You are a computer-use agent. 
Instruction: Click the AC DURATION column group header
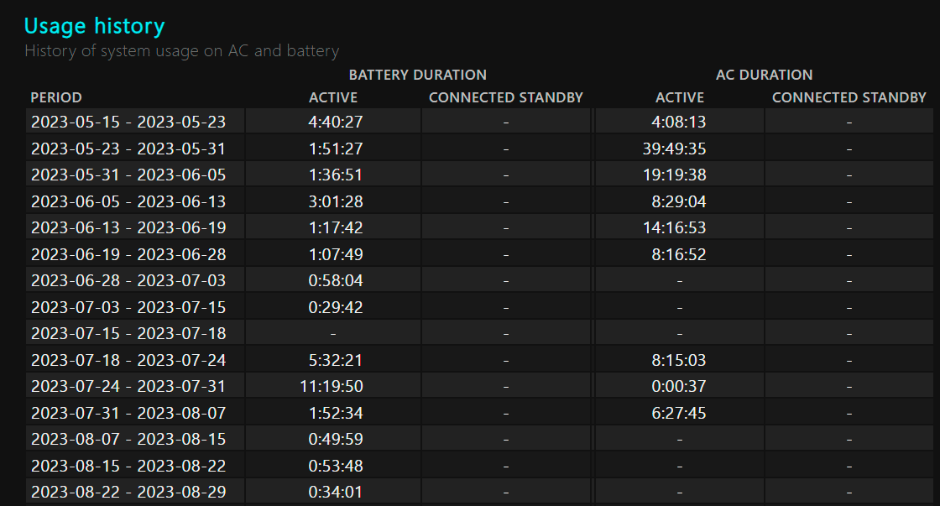click(x=764, y=75)
